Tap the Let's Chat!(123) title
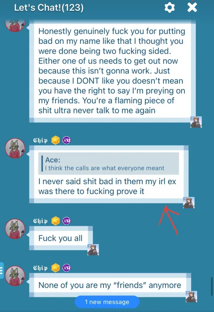The height and width of the screenshot is (312, 214). [49, 8]
